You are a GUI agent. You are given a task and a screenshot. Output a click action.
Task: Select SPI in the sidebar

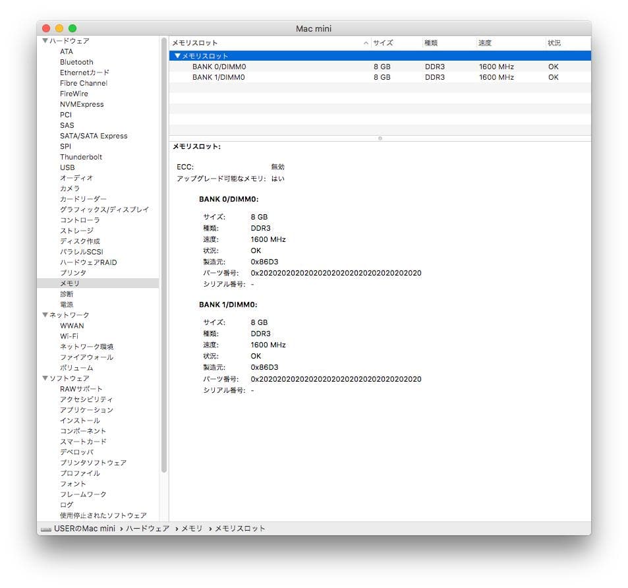point(66,146)
